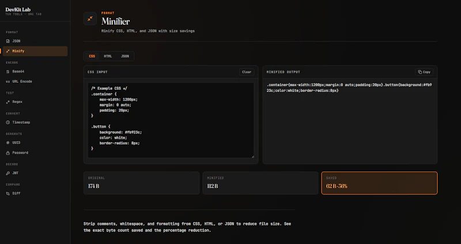Click the Original 174 B stat card

[141, 183]
